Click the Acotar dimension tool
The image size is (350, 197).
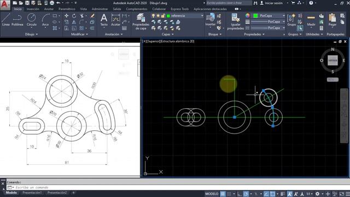tap(115, 20)
